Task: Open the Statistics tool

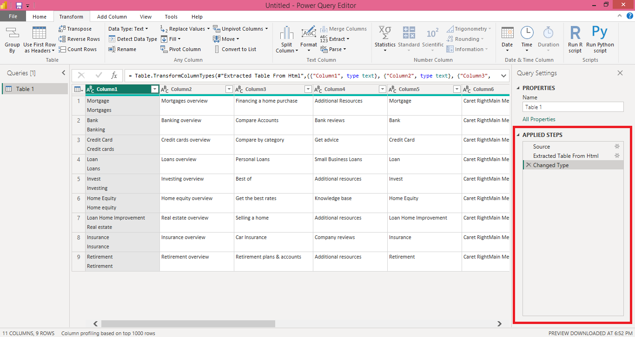Action: pos(385,39)
